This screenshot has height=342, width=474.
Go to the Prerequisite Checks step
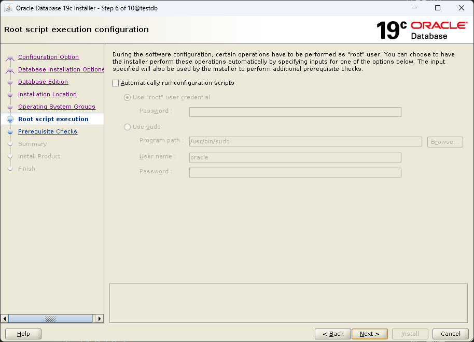48,131
